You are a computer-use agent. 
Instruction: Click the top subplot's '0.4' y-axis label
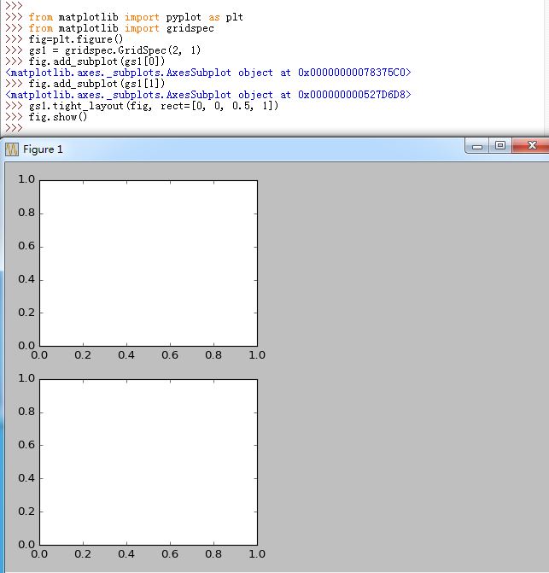(26, 279)
